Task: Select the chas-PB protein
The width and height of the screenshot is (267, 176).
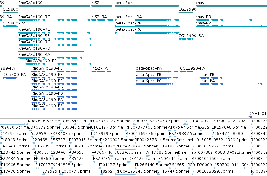Action: [x=211, y=78]
